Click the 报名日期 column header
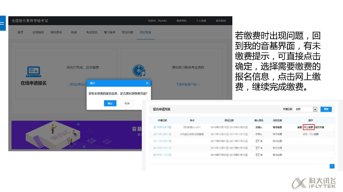343x192 pixels. click(x=229, y=120)
